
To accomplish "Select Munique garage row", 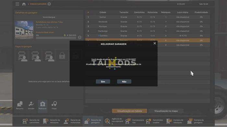I will click(x=148, y=26).
